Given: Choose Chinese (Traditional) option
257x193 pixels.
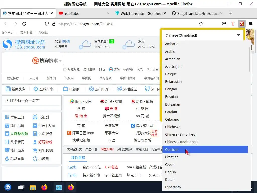Looking at the screenshot, I should tap(205, 142).
